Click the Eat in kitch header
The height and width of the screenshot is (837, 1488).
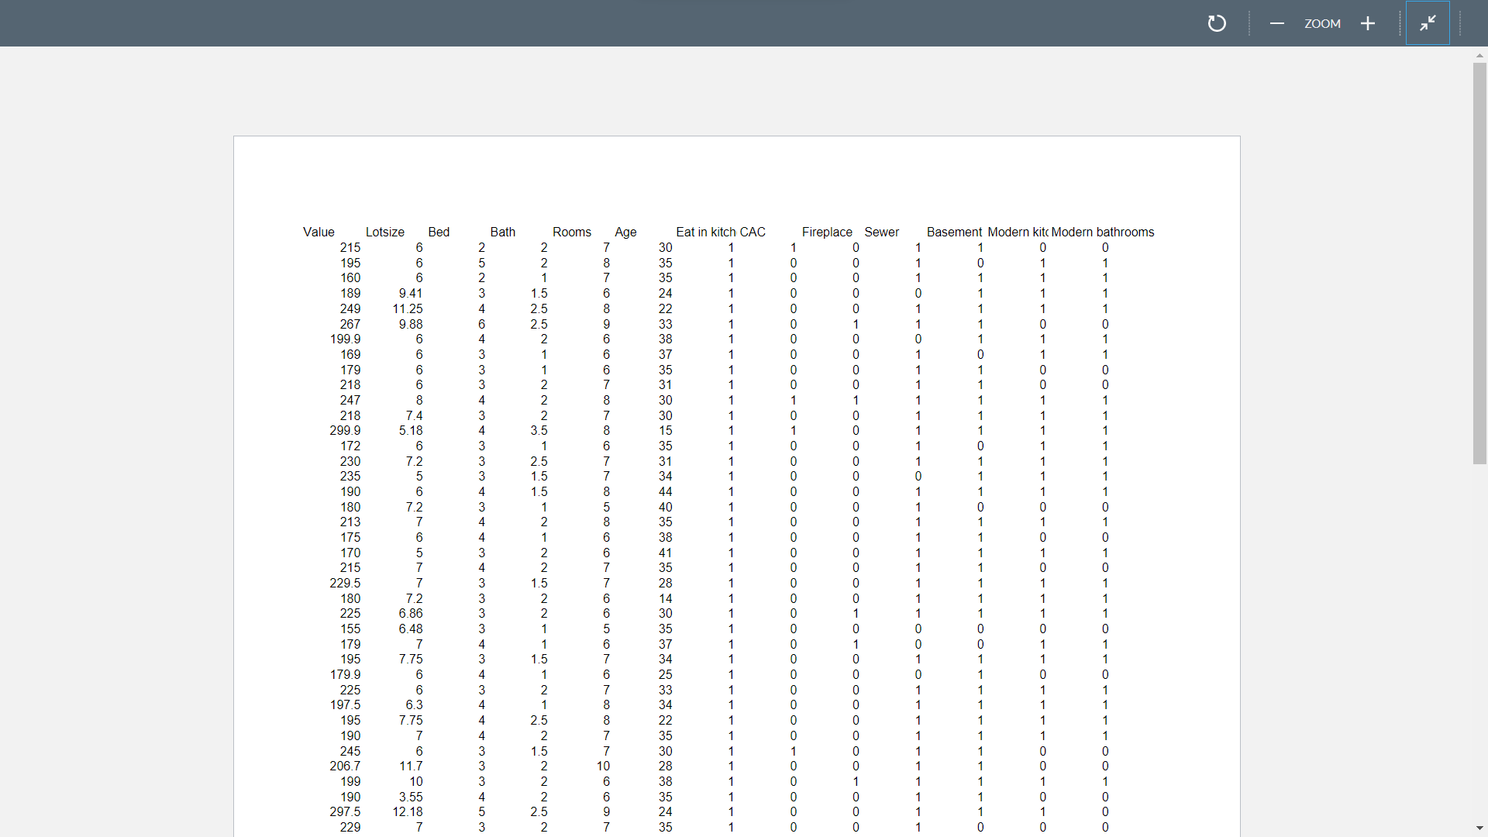tap(706, 232)
